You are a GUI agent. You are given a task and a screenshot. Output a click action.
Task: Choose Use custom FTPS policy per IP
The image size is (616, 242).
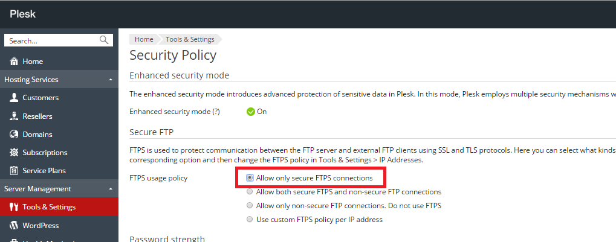tap(250, 220)
